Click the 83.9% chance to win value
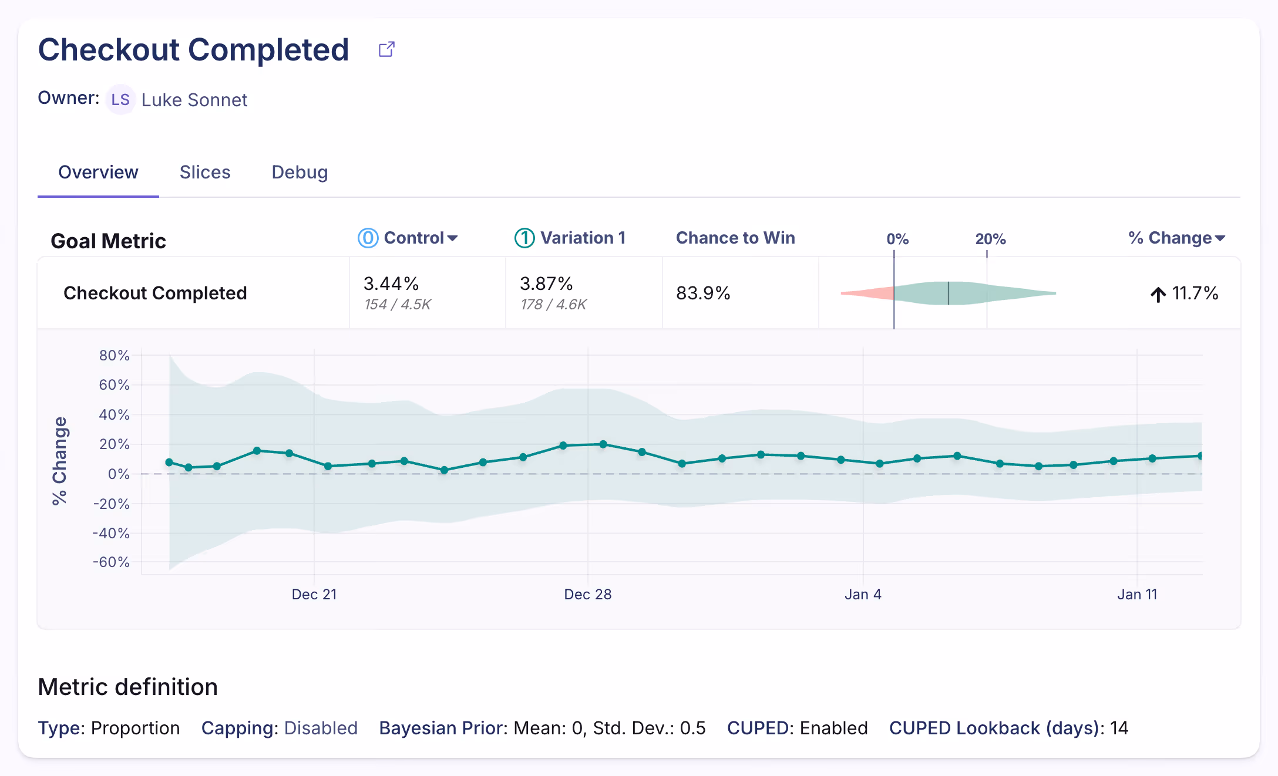 (x=703, y=293)
